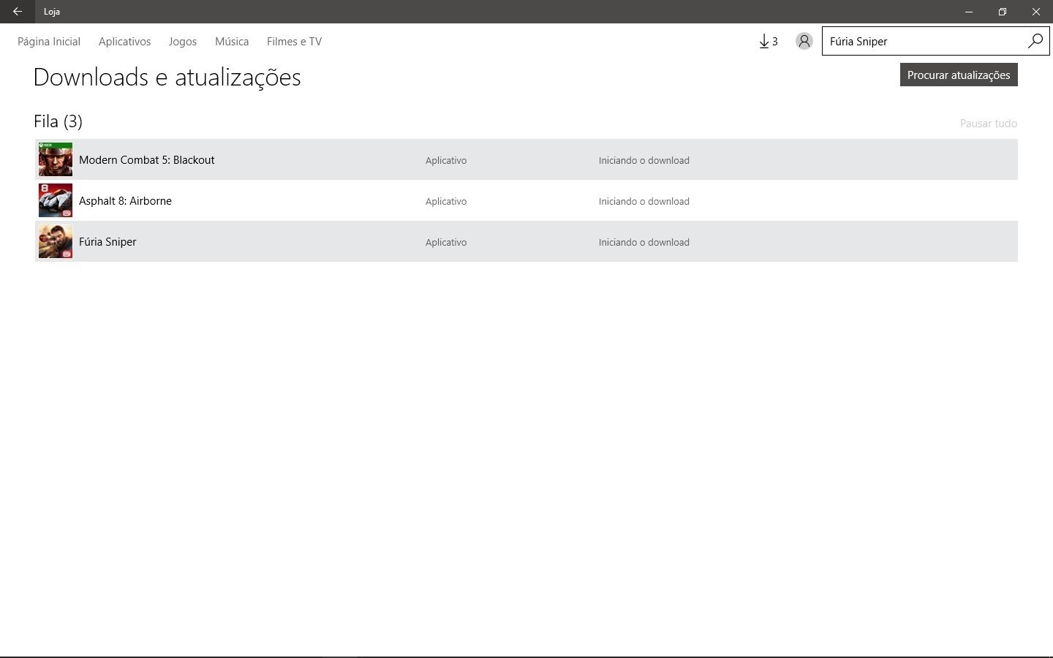This screenshot has width=1053, height=658.
Task: Open Filmes e TV section
Action: (294, 42)
